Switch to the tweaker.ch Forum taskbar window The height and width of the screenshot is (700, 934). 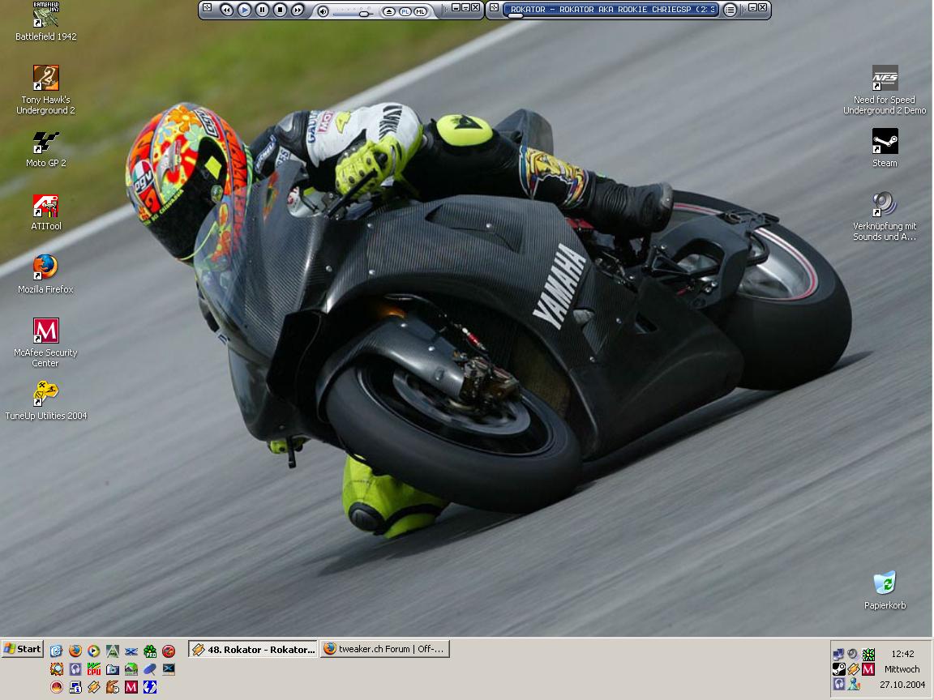click(x=385, y=649)
